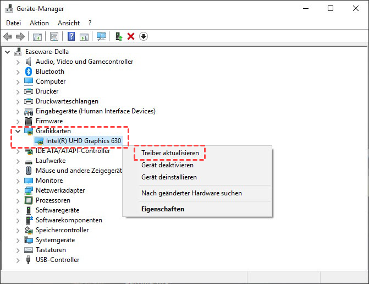Select the Easeware-Della root label
This screenshot has width=369, height=284.
tap(47, 52)
